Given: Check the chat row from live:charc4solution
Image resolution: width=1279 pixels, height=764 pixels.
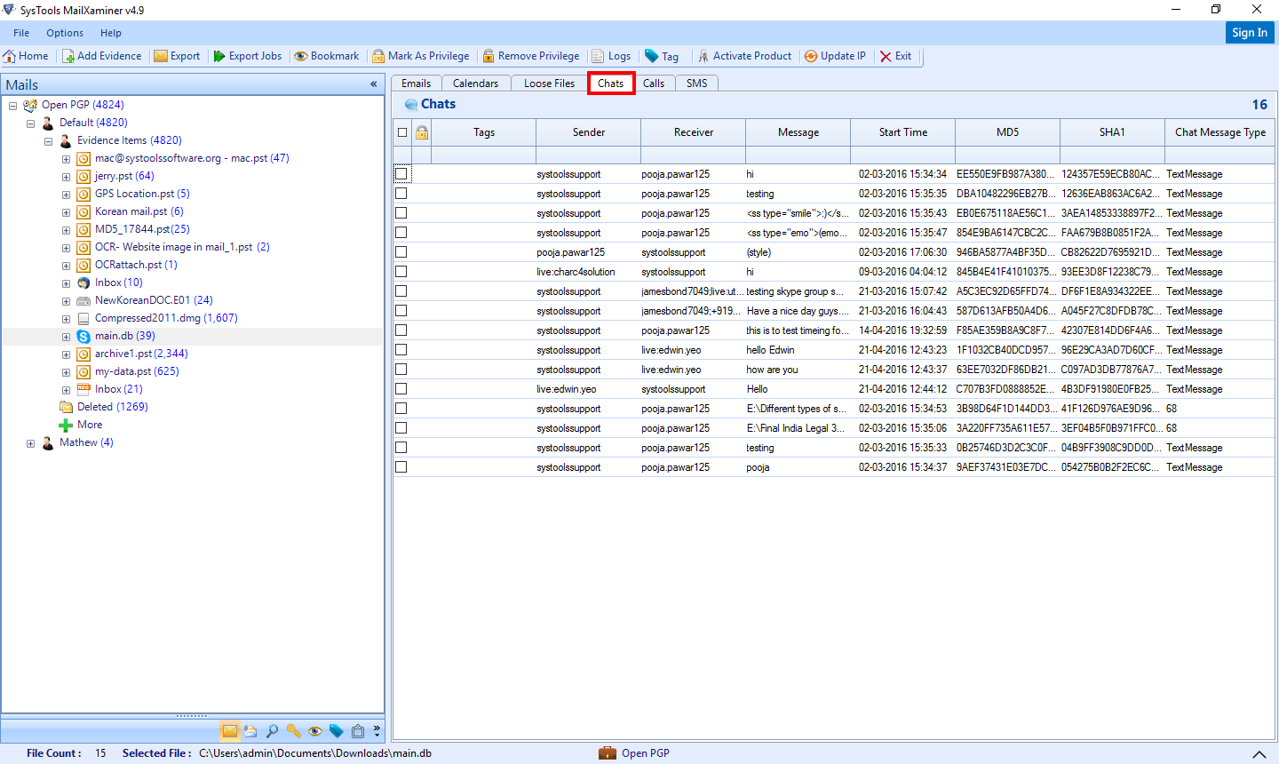Looking at the screenshot, I should pyautogui.click(x=401, y=272).
